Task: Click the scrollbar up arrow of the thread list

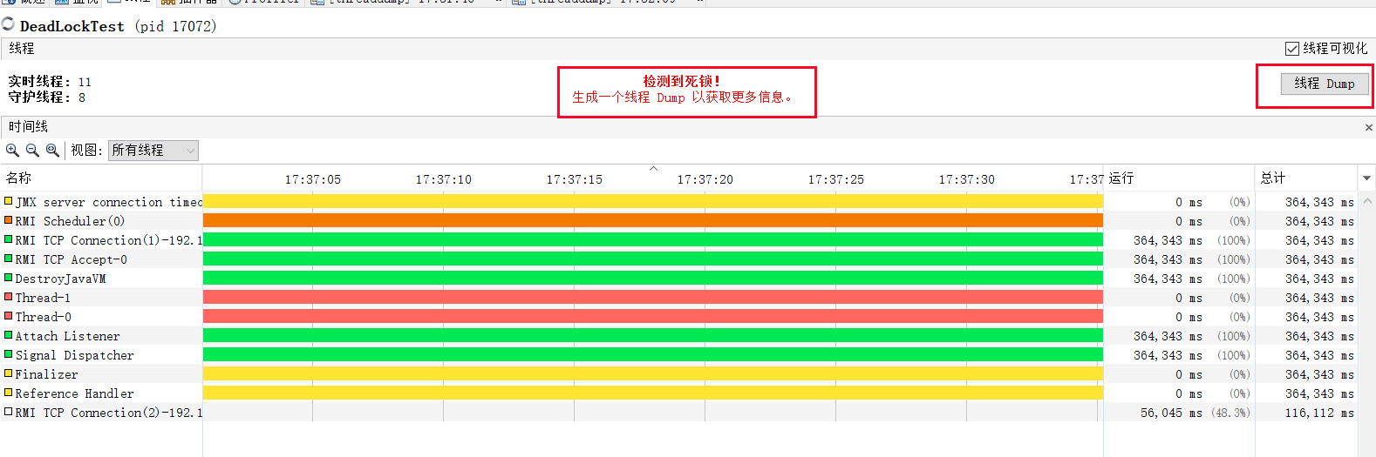Action: (x=1367, y=201)
